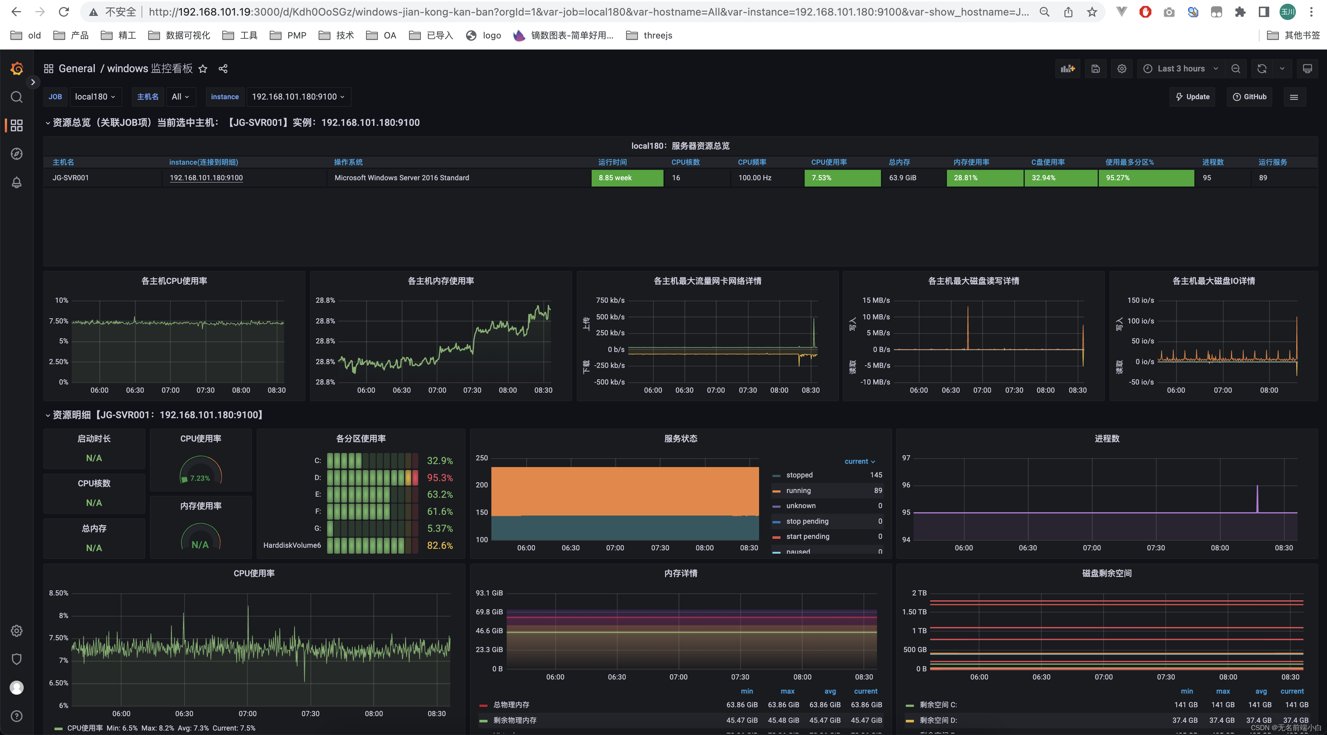Open instance link 192.168.101.180:9100 in table
This screenshot has height=735, width=1327.
[x=206, y=178]
